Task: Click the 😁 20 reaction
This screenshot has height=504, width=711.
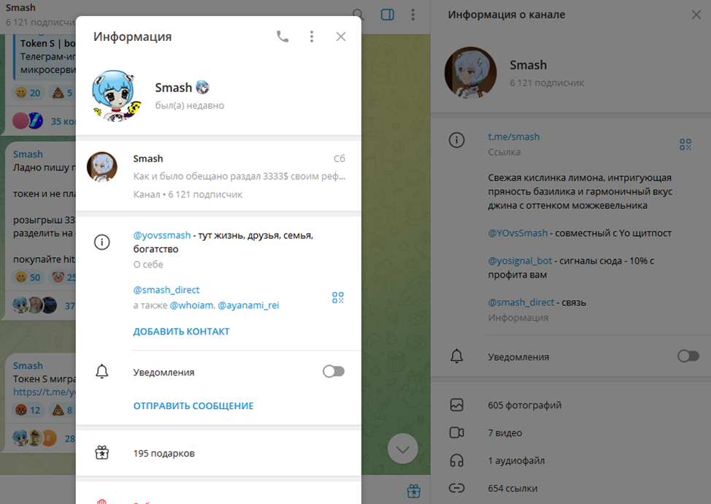Action: (28, 93)
